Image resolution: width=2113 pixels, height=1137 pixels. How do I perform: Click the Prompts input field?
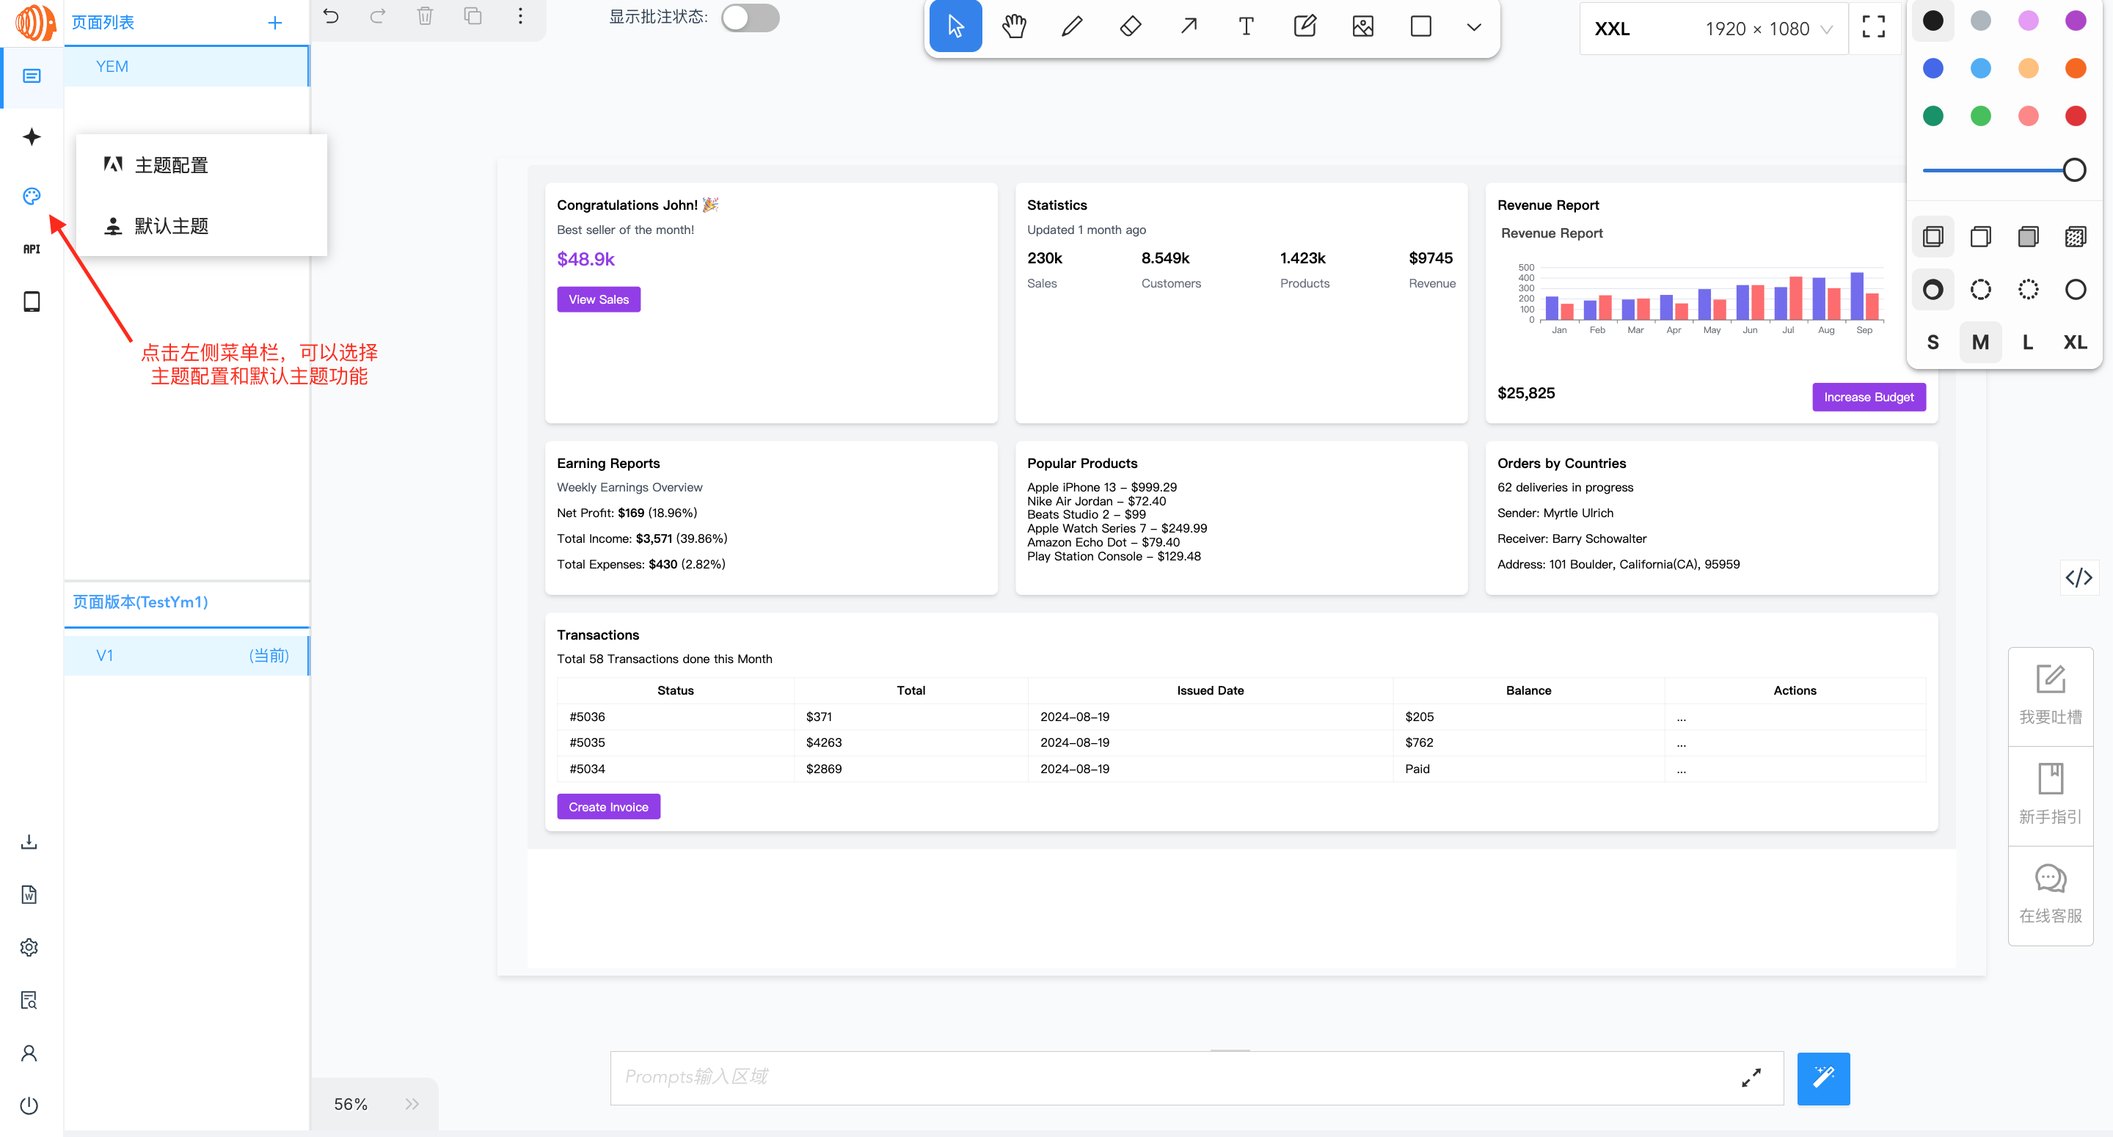click(x=1173, y=1078)
